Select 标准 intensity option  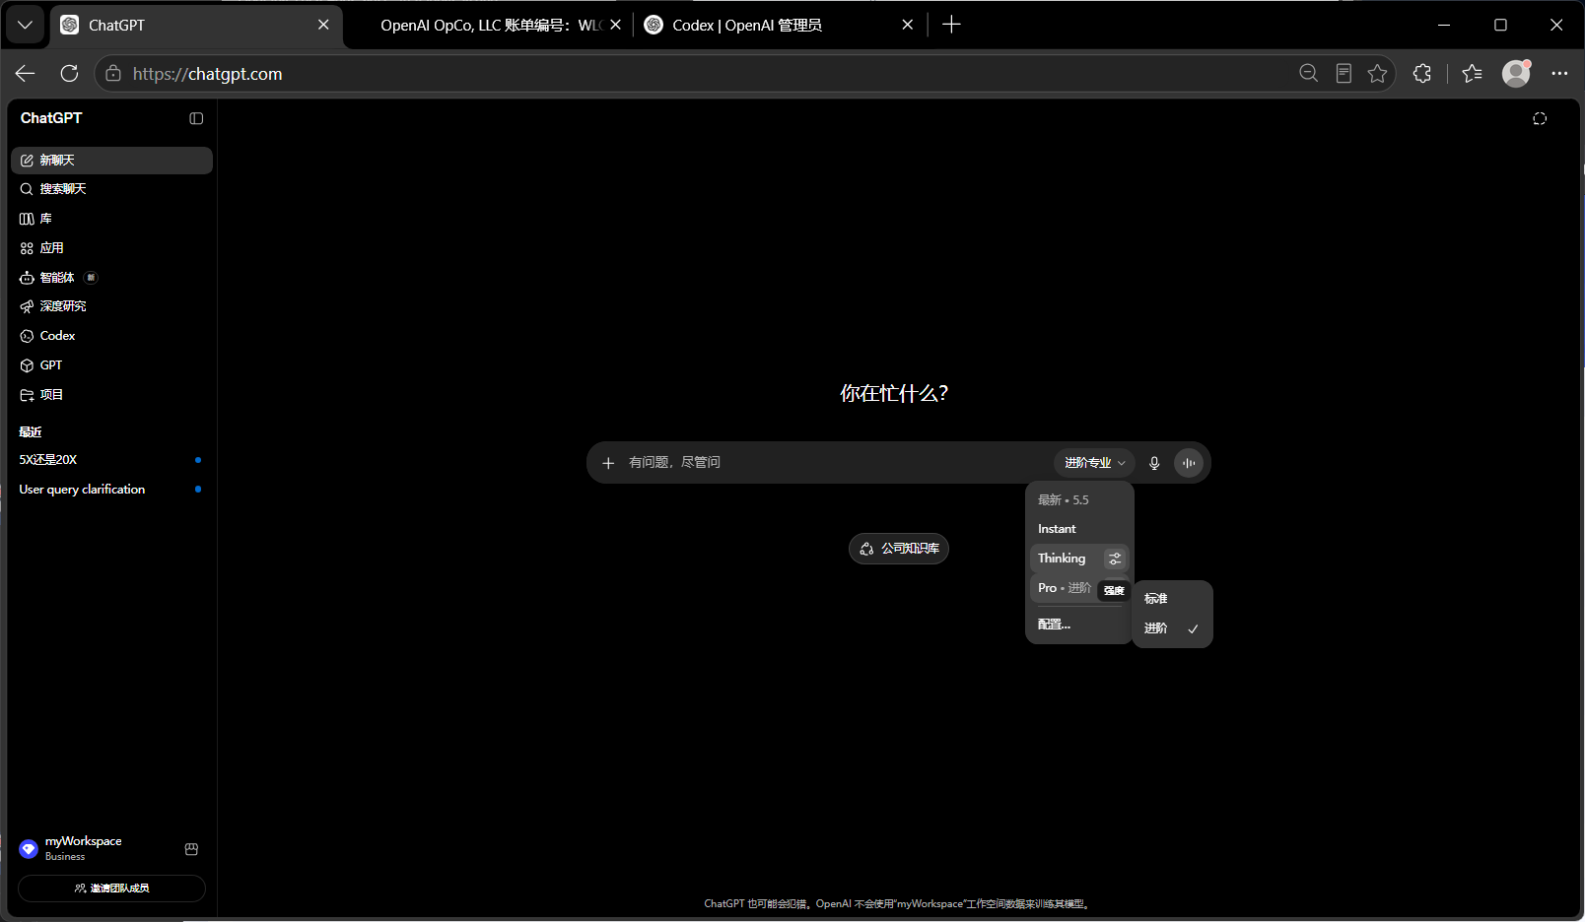point(1173,599)
